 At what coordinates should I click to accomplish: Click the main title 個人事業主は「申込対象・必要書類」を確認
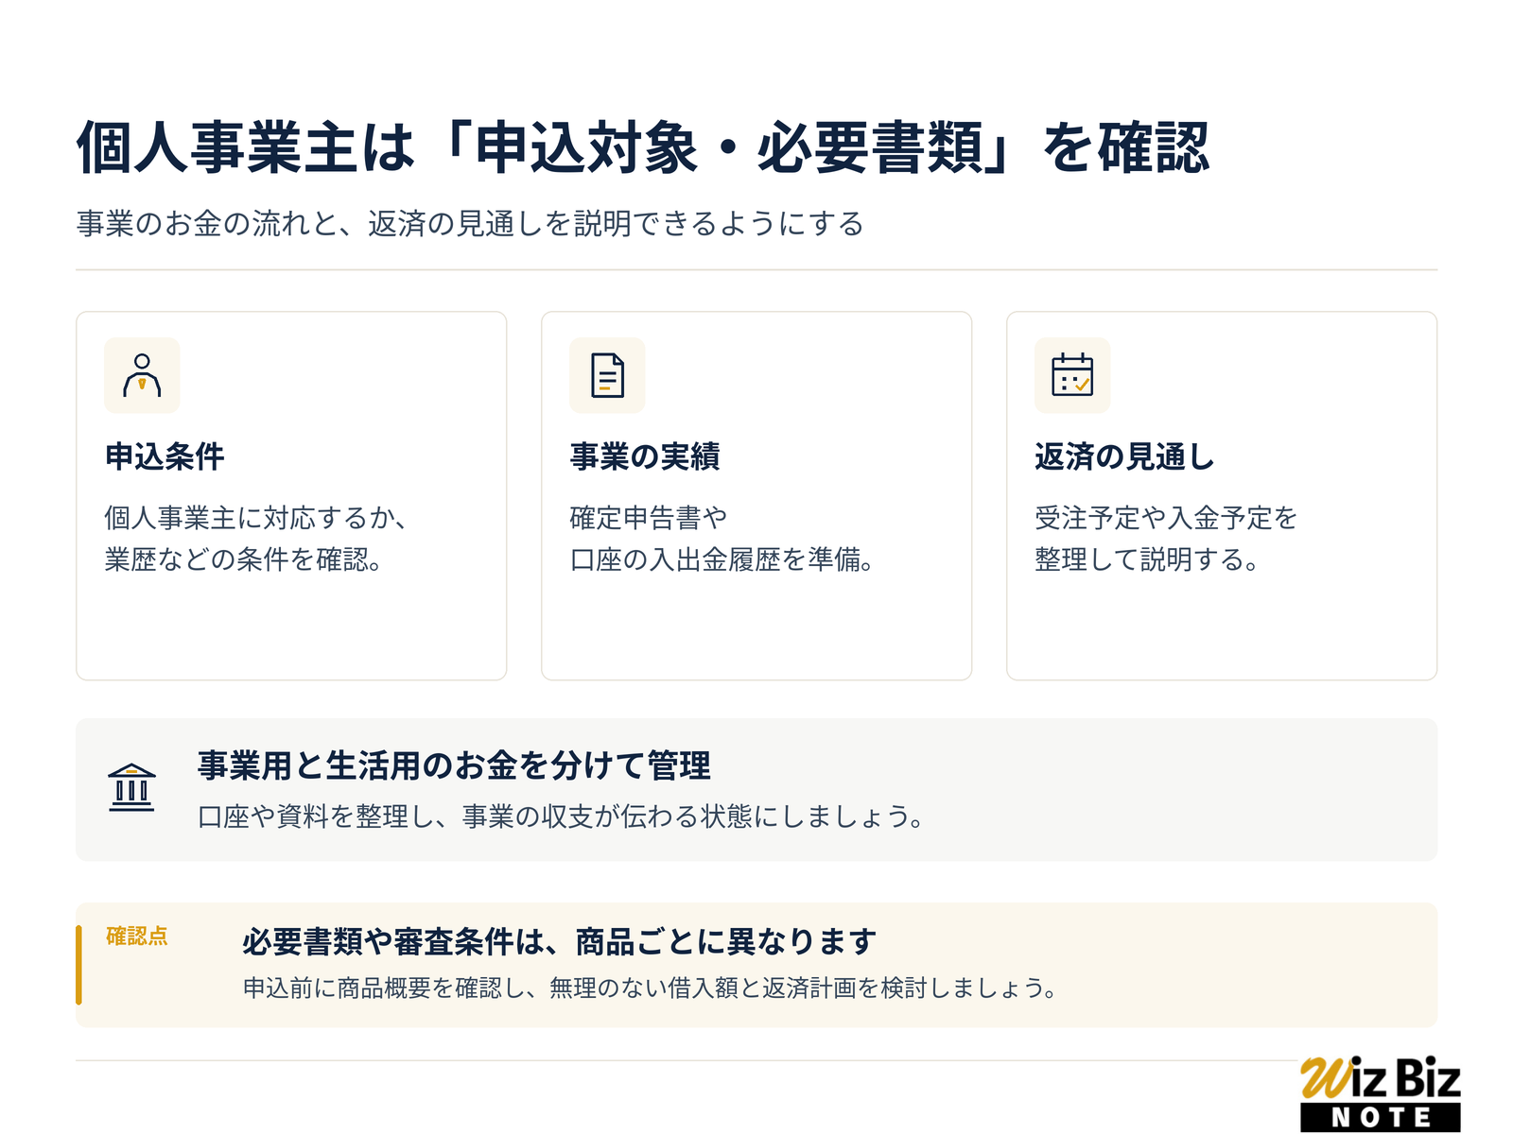point(643,148)
